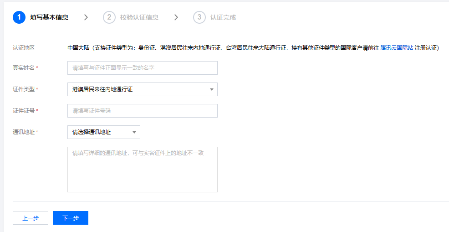The height and width of the screenshot is (232, 449).
Task: Click the 下一步 button
Action: 71,218
